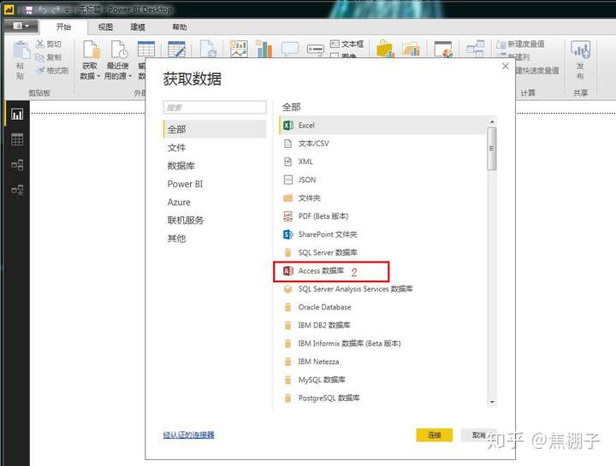Image resolution: width=616 pixels, height=466 pixels.
Task: Click the 复制 copy tool
Action: [x=49, y=57]
